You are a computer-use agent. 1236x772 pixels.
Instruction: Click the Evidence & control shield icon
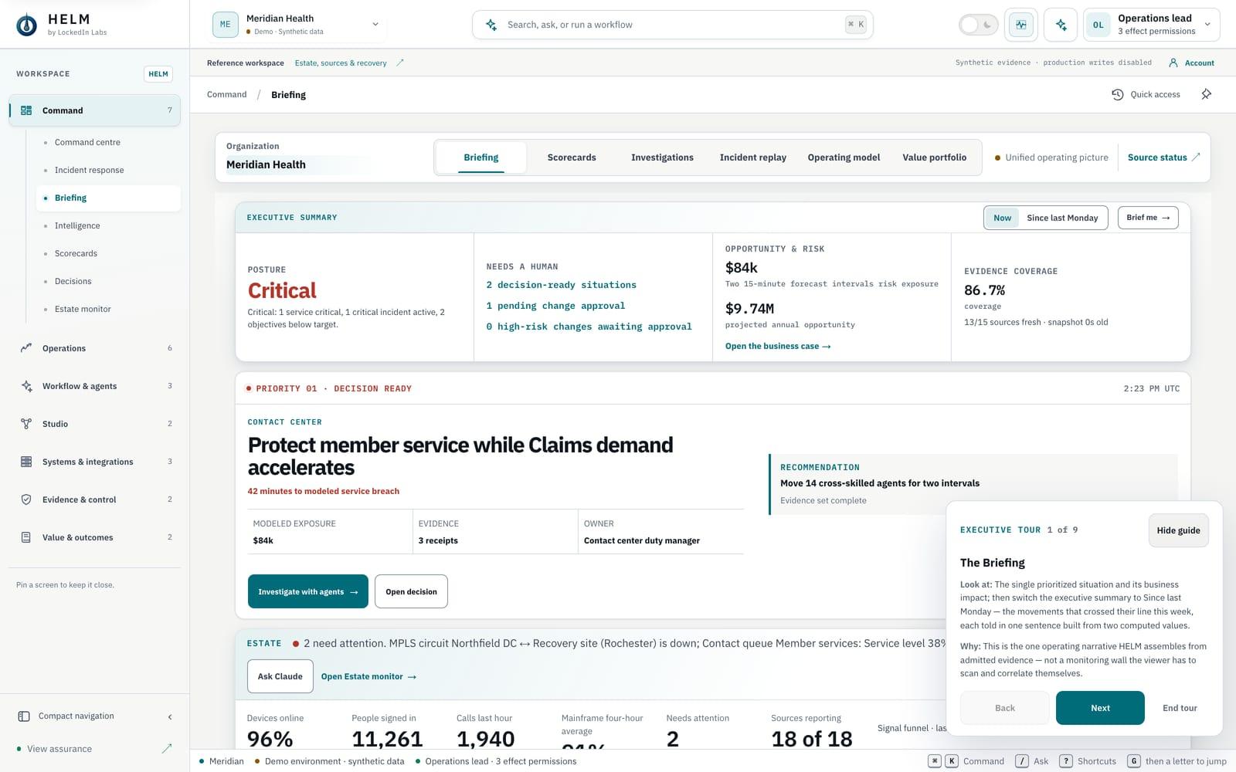(x=26, y=499)
